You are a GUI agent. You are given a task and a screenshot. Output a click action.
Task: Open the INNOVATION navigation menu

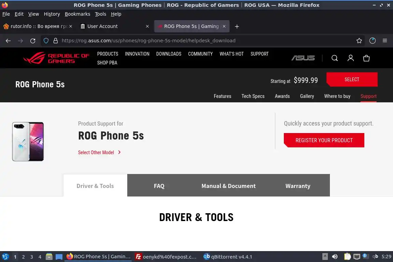pyautogui.click(x=137, y=54)
